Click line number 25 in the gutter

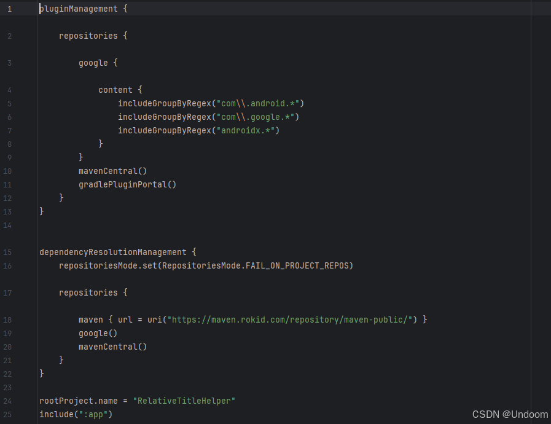7,415
